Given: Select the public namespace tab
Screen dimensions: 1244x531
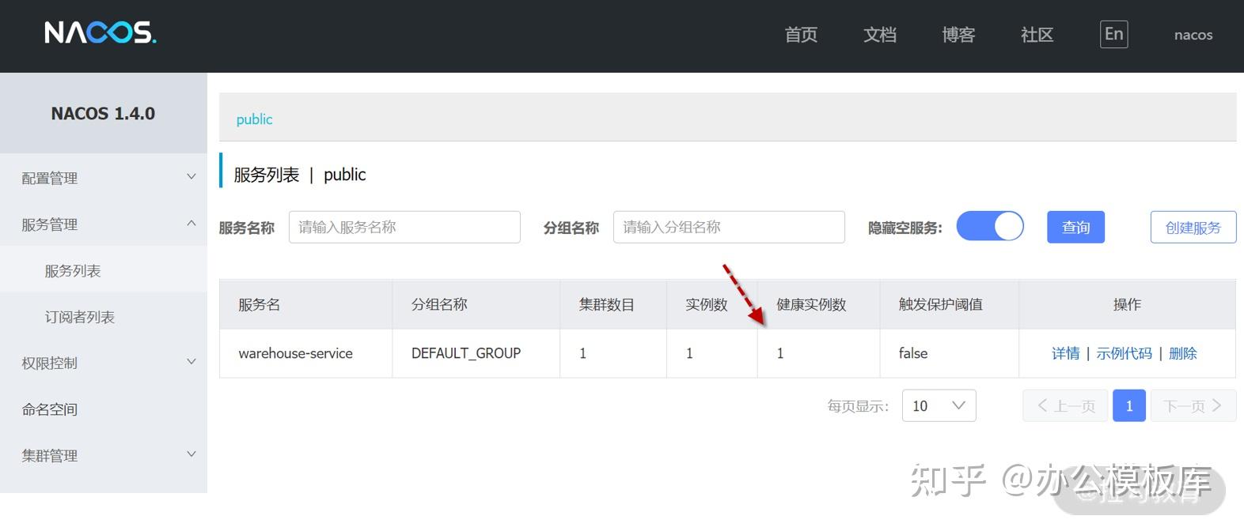Looking at the screenshot, I should [254, 119].
